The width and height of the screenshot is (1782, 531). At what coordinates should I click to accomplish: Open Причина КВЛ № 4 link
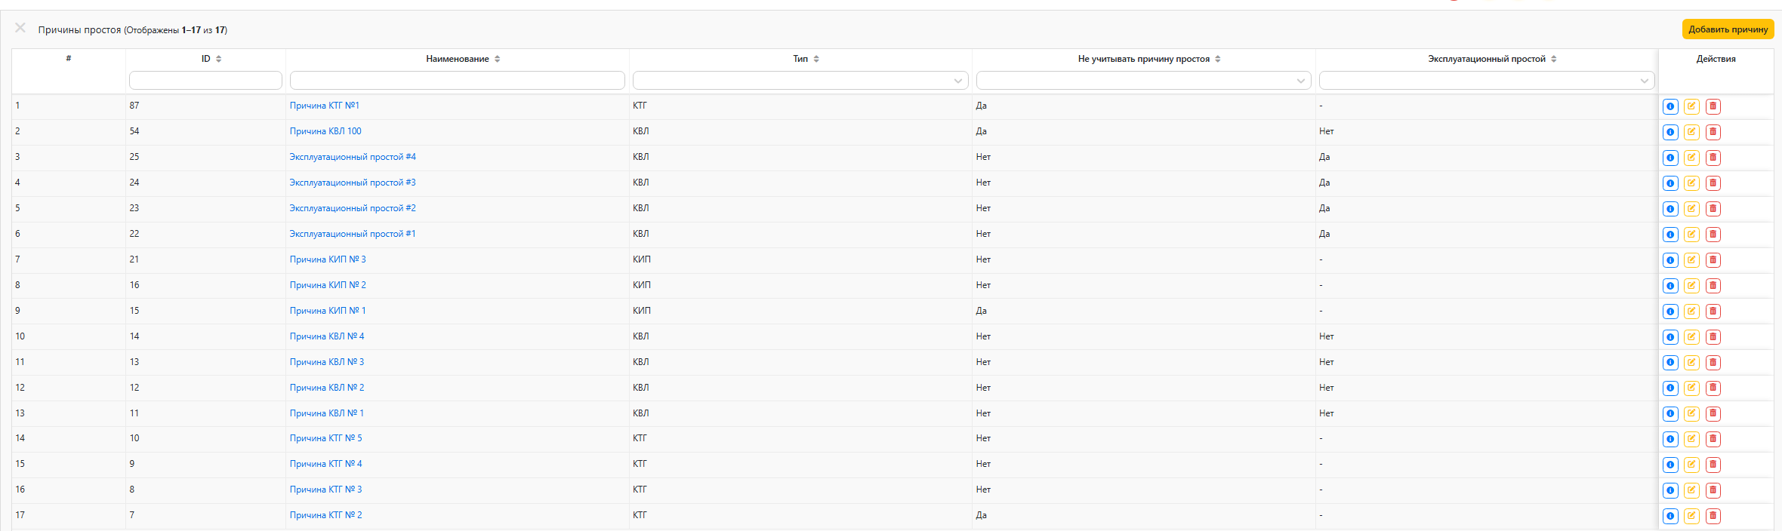click(327, 336)
